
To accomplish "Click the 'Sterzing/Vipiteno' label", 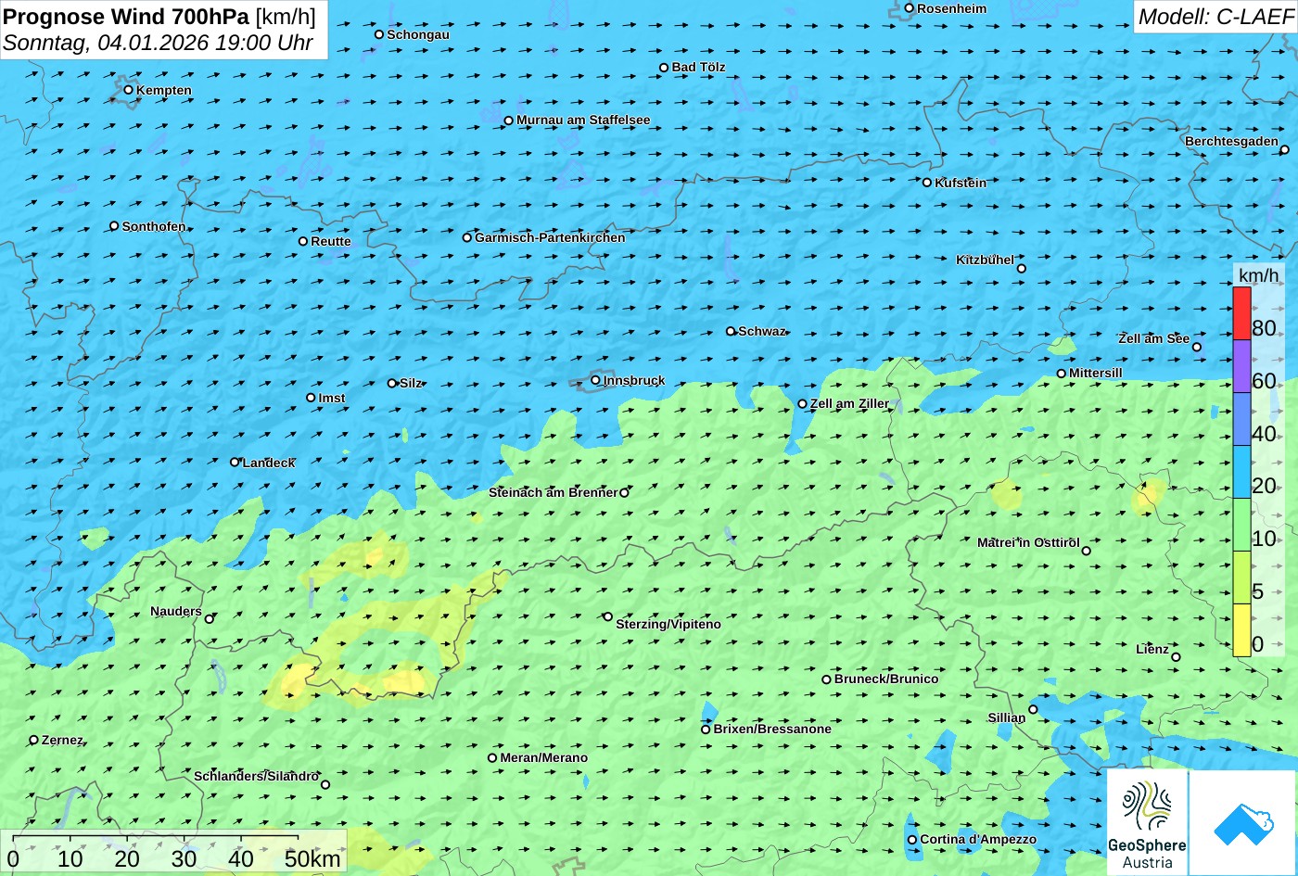I will coord(668,624).
